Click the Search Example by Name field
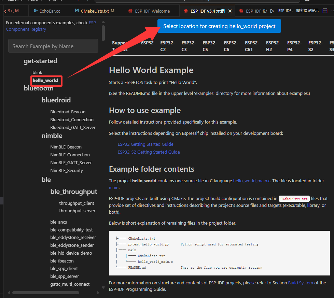 (x=53, y=46)
